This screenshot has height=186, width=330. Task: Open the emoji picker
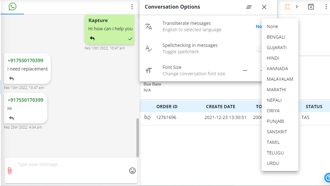pyautogui.click(x=132, y=171)
